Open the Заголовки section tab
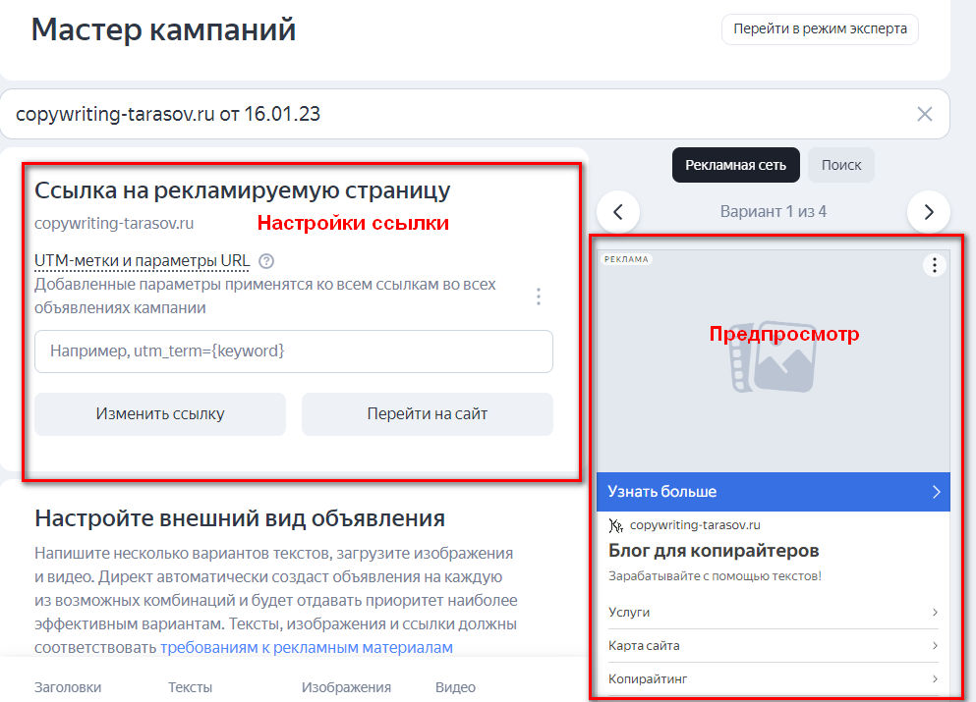This screenshot has height=702, width=976. point(68,687)
